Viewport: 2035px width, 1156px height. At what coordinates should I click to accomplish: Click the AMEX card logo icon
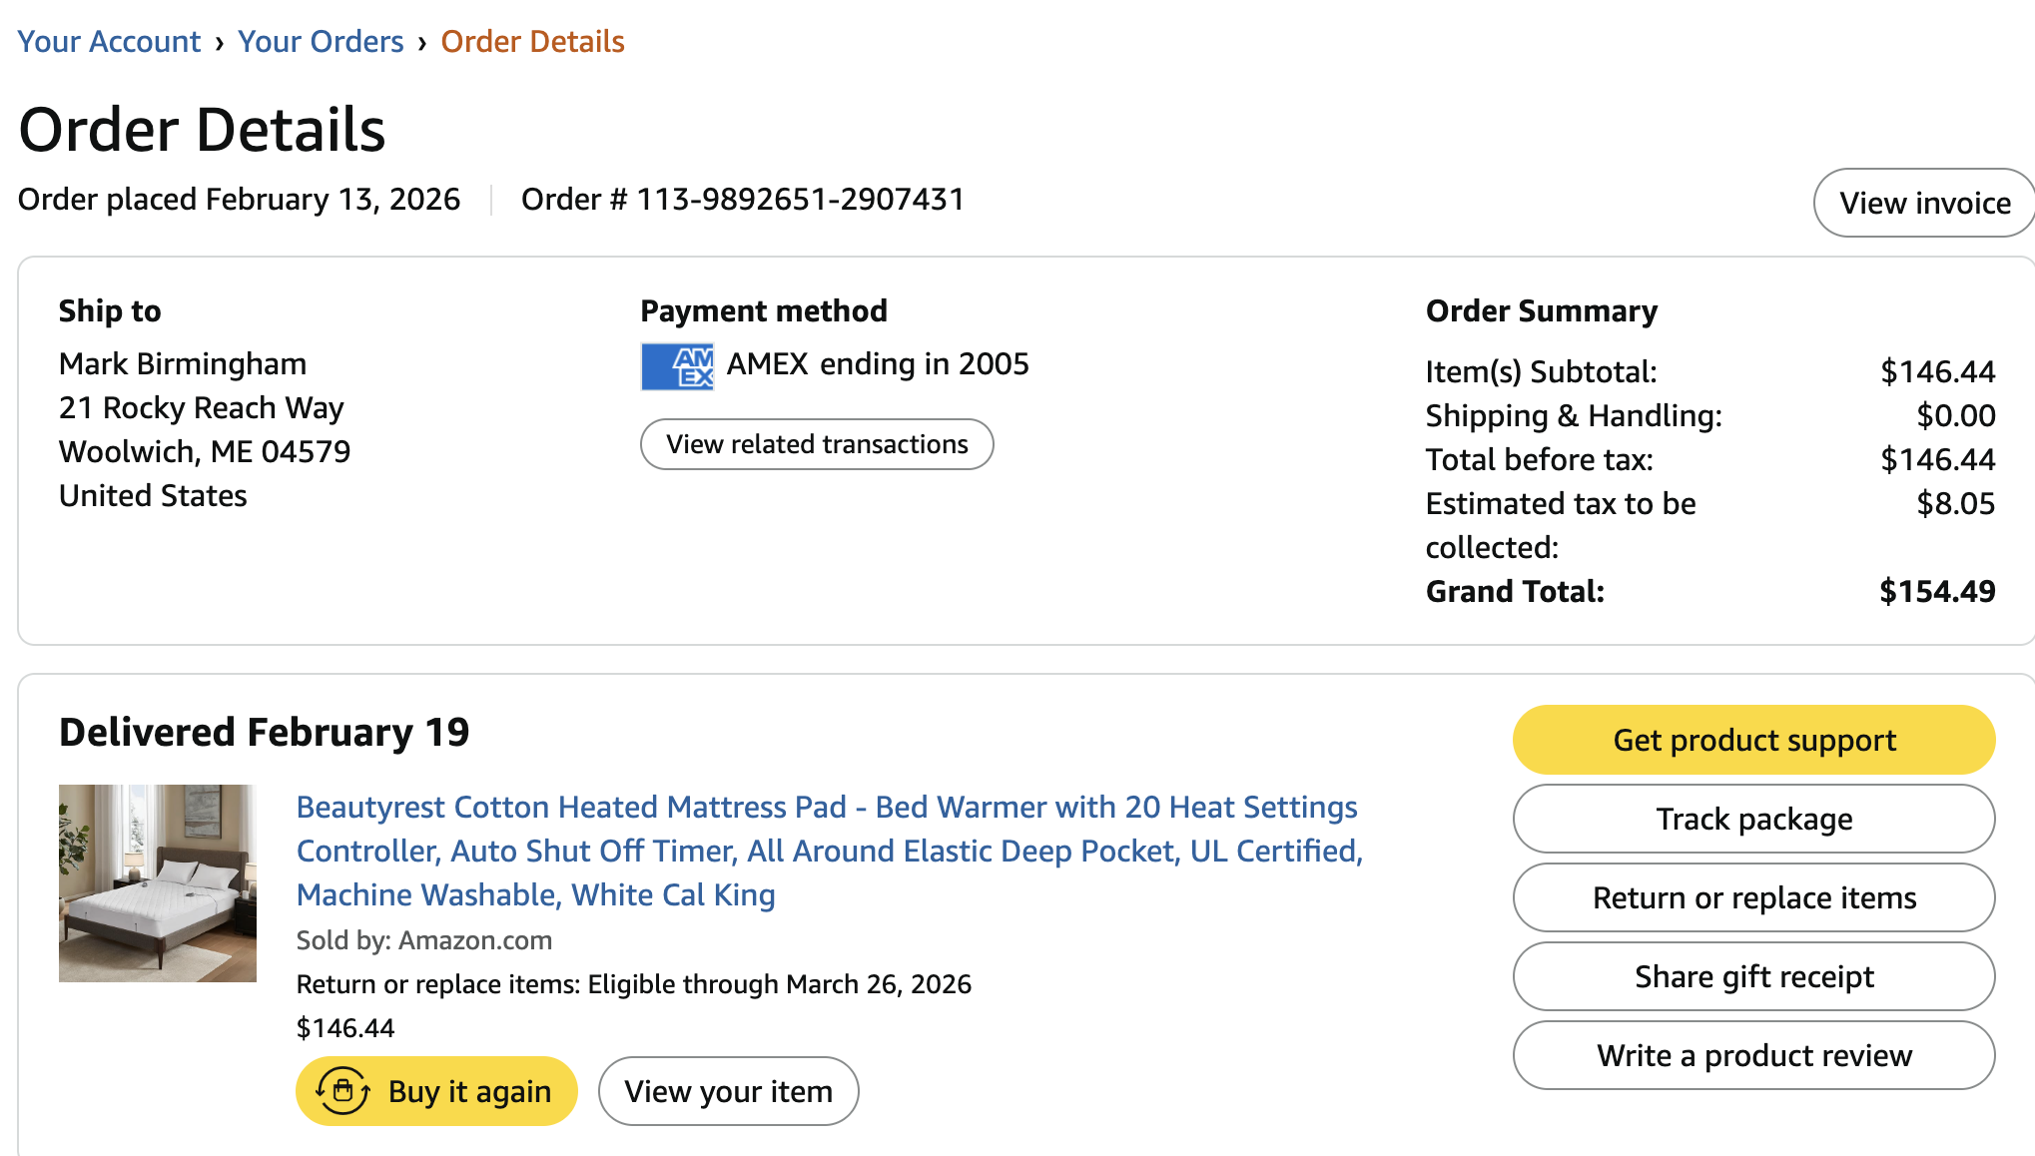677,365
